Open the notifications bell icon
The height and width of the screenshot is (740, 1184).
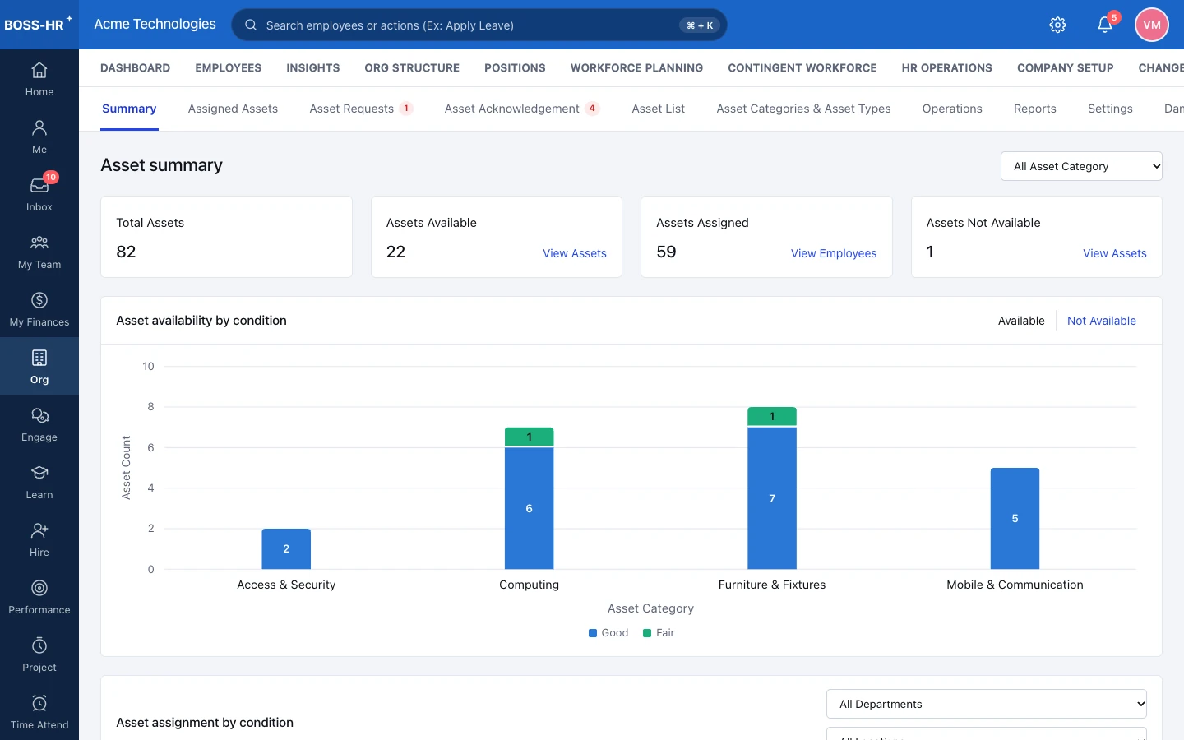pos(1105,25)
